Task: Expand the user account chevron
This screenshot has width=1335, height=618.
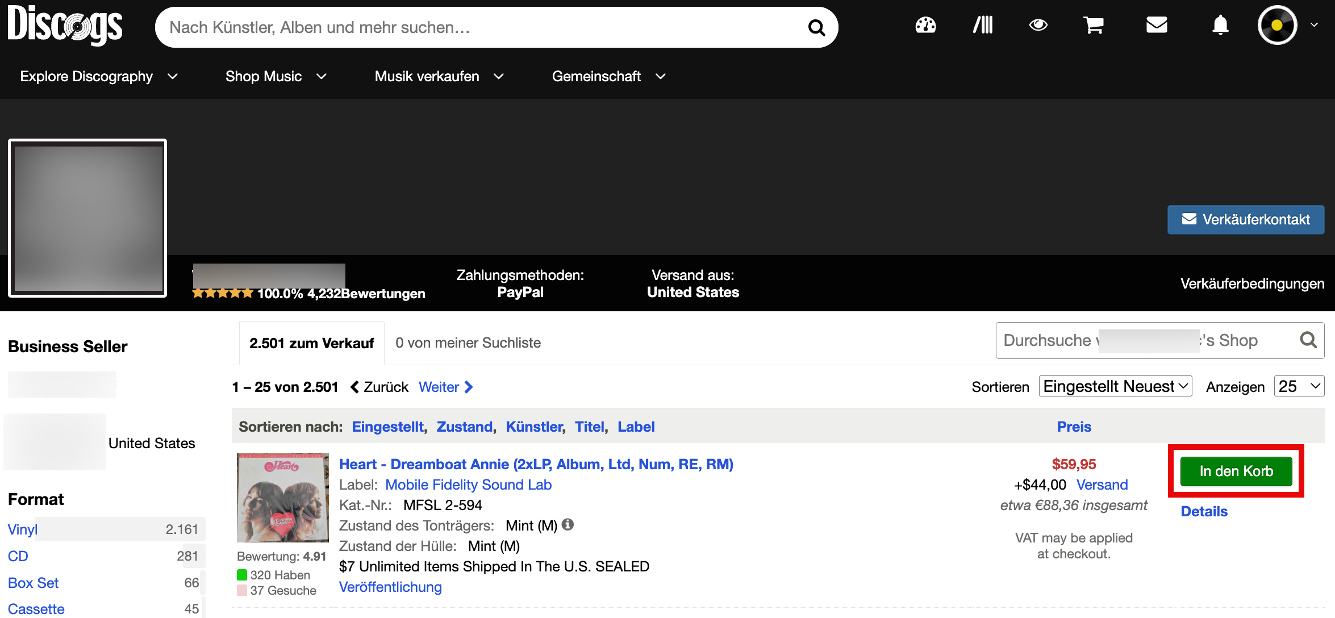Action: (x=1314, y=25)
